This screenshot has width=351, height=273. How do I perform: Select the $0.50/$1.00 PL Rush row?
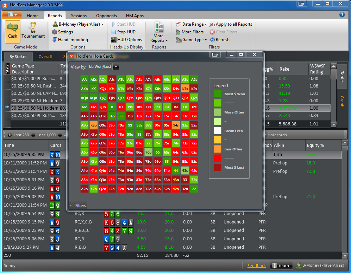(x=170, y=79)
